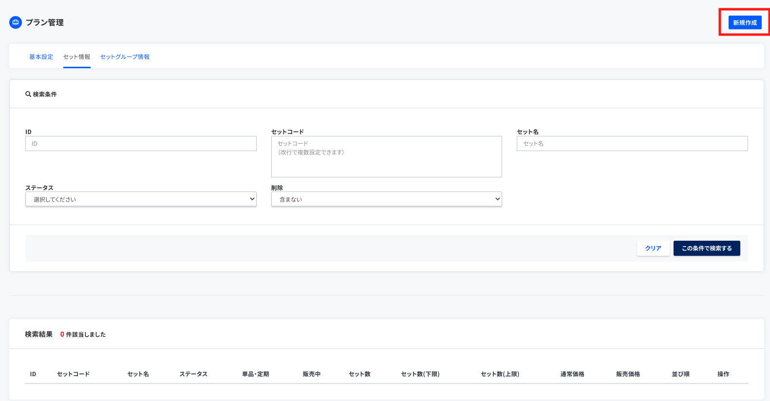
Task: Click the セットコード column header
Action: (74, 374)
